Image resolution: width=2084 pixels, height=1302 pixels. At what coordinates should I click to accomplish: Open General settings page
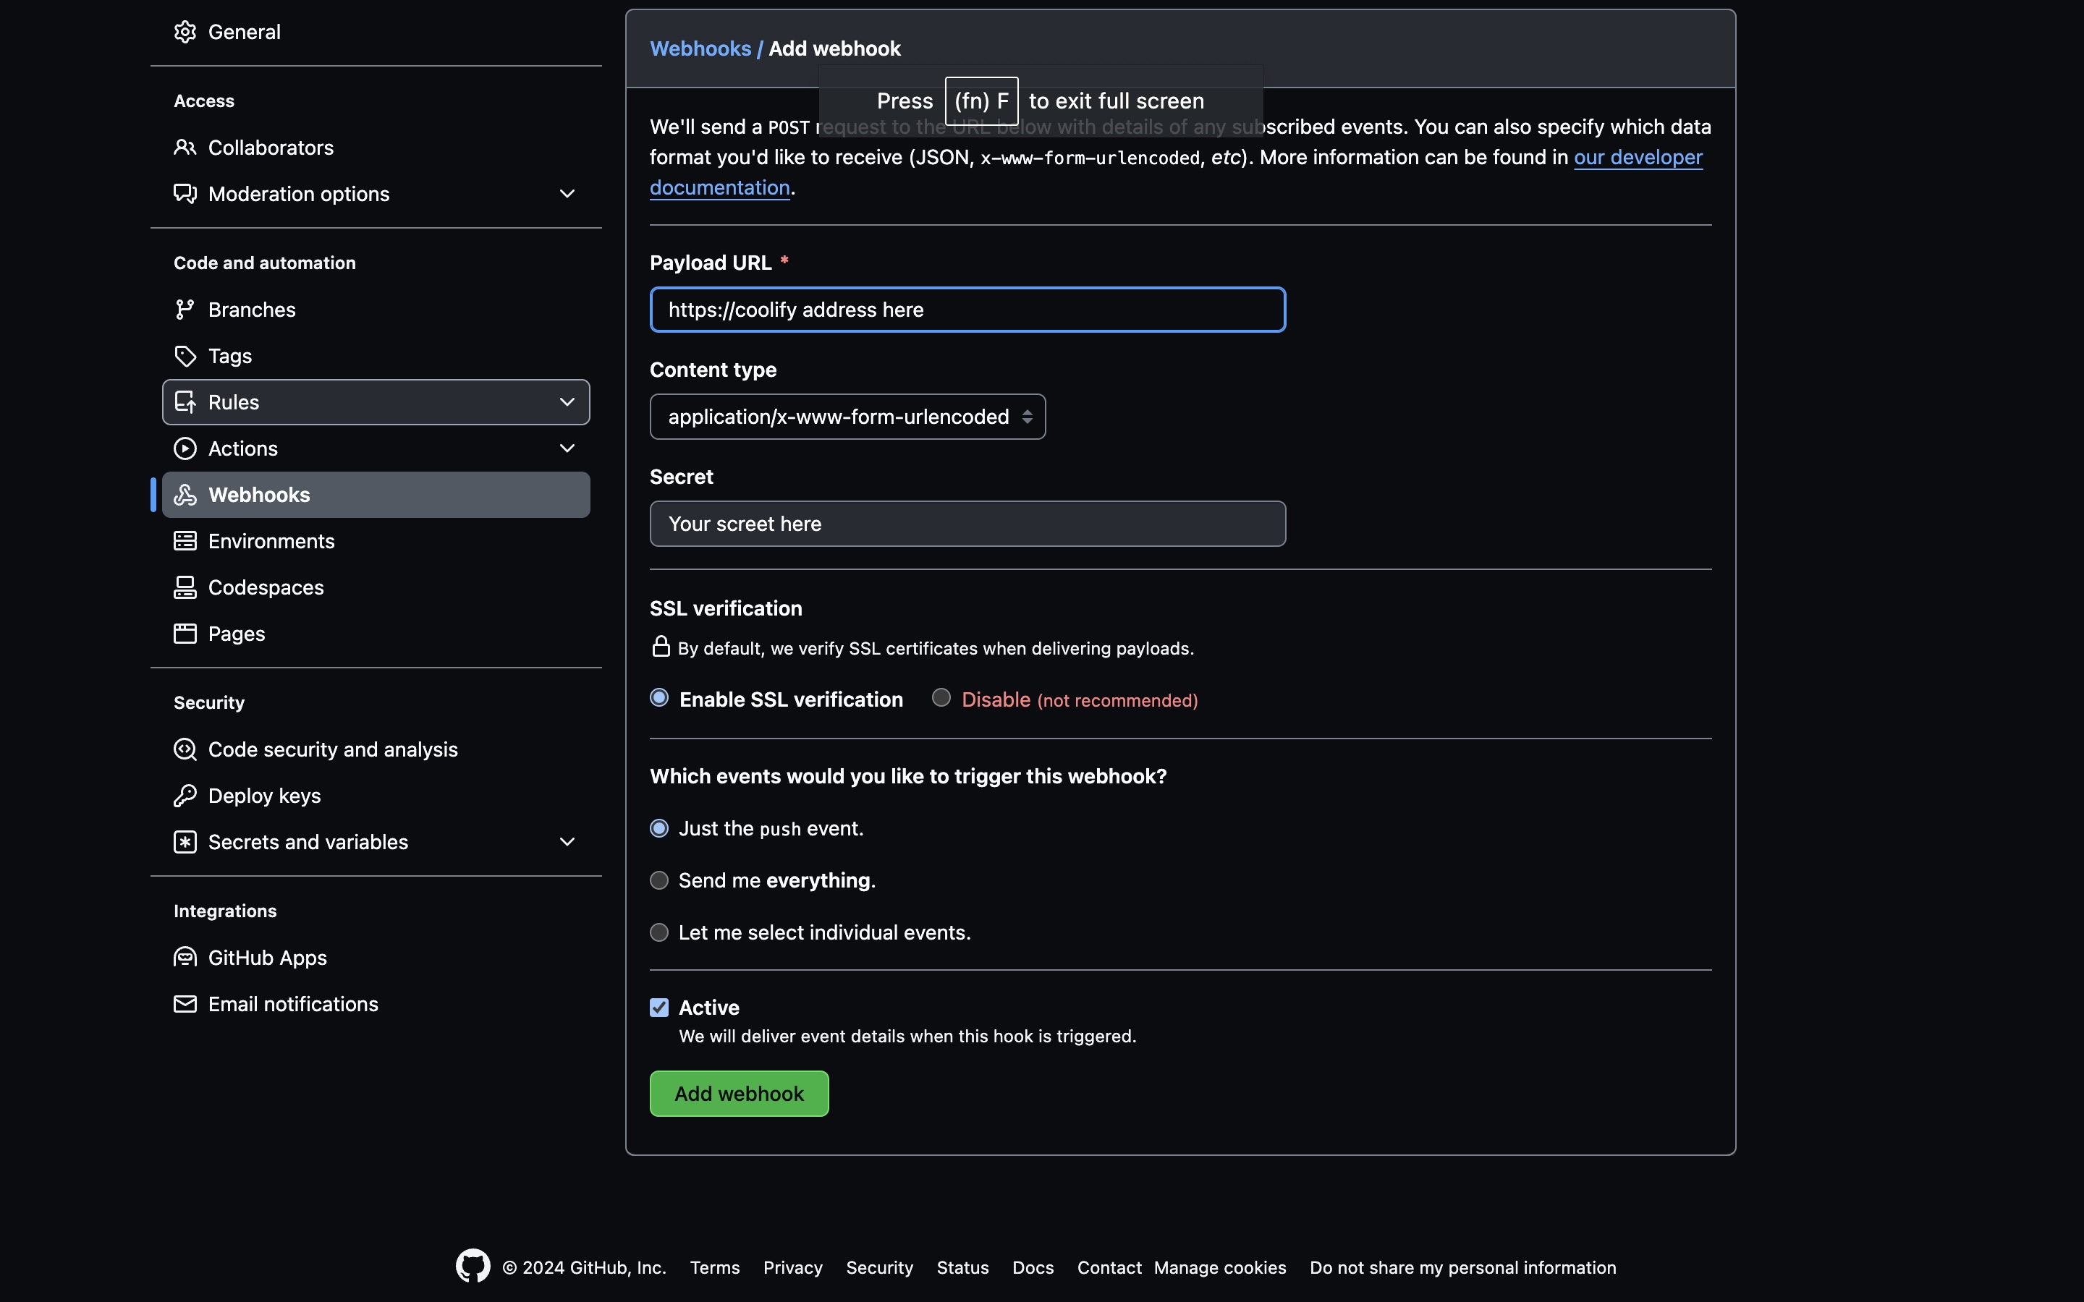376,32
